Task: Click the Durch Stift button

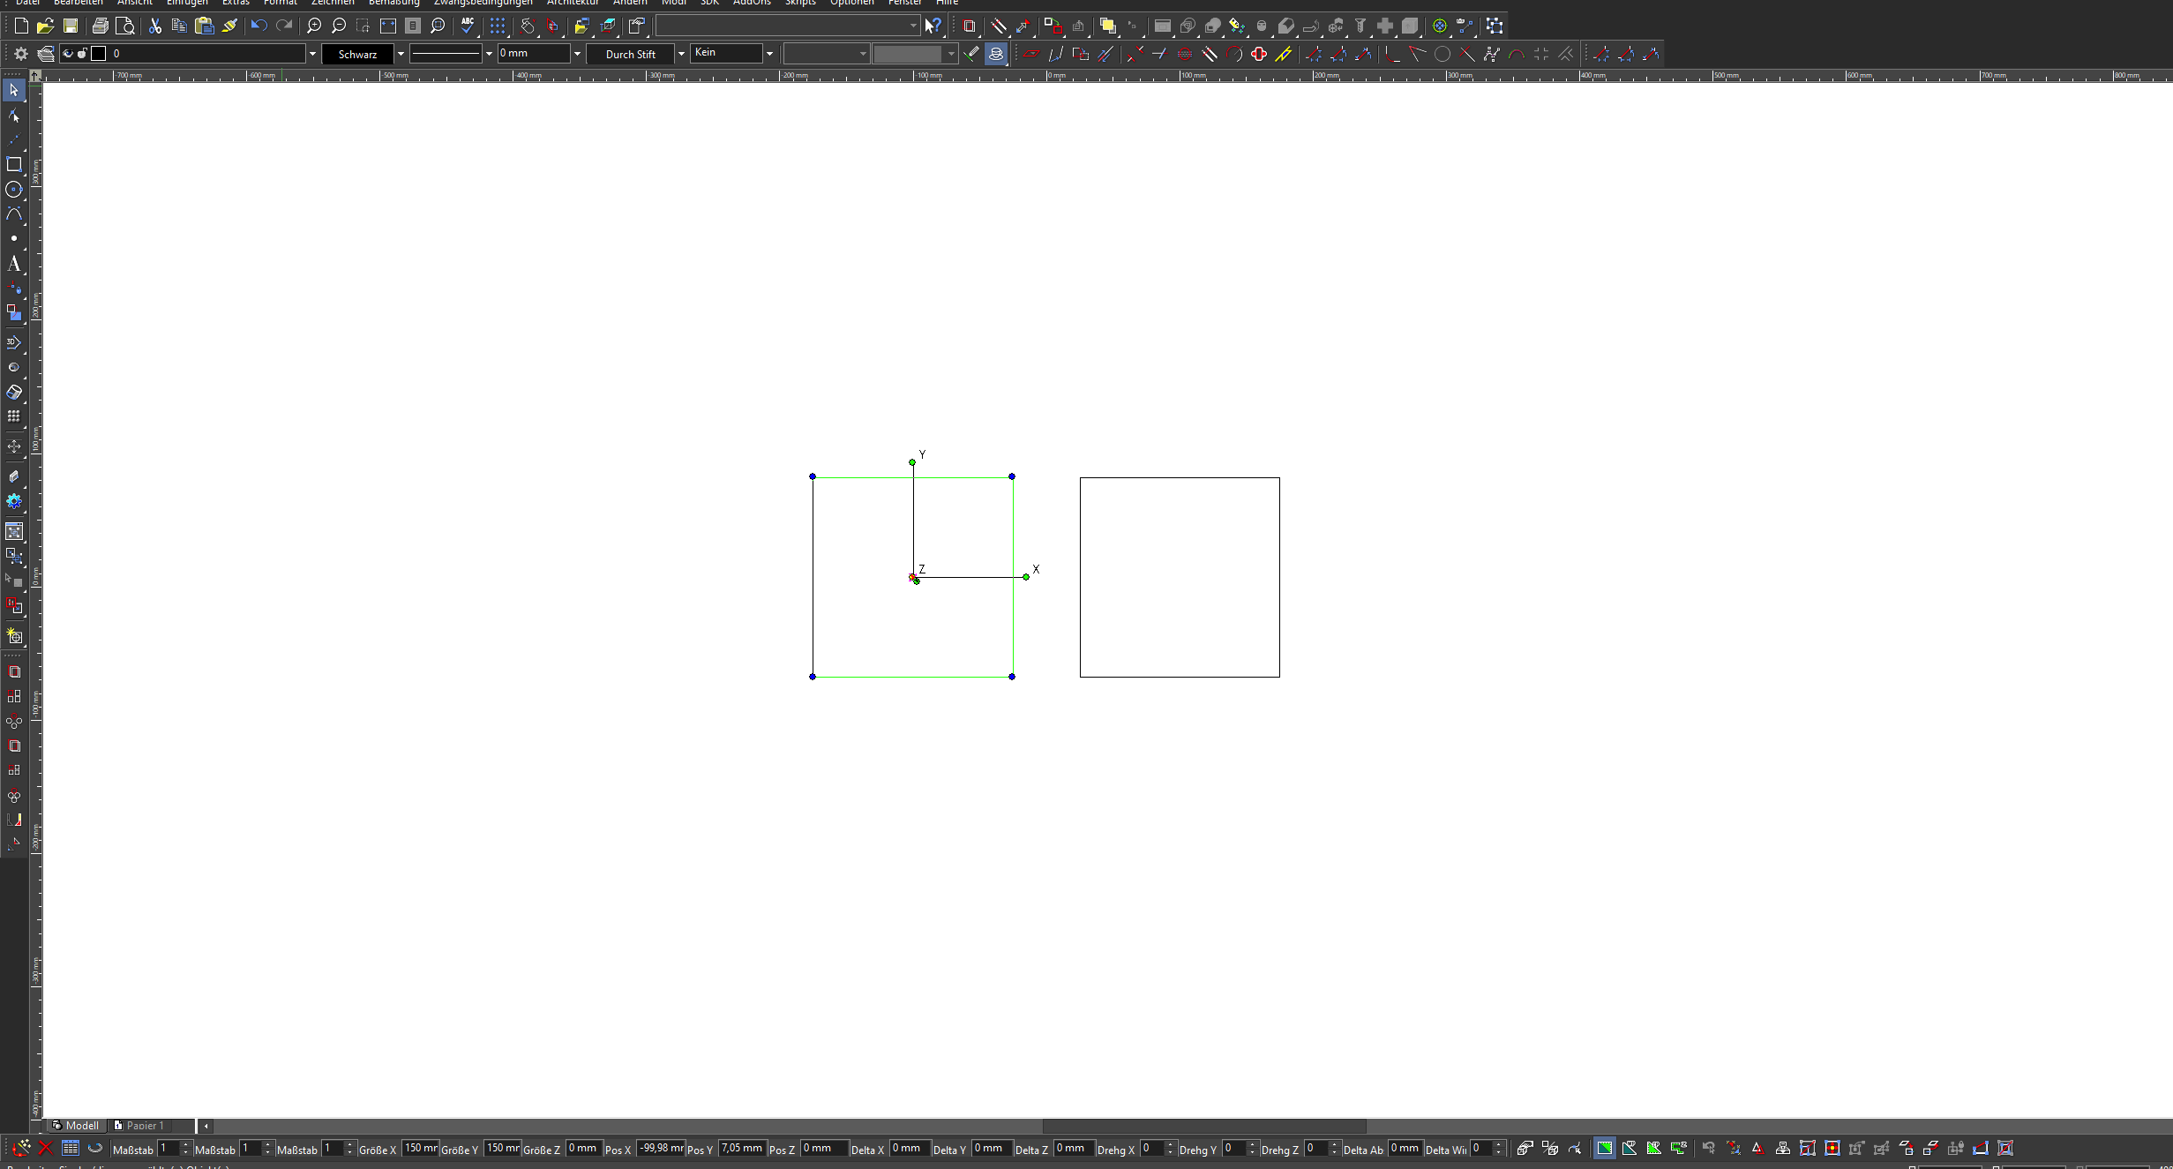Action: click(x=630, y=54)
